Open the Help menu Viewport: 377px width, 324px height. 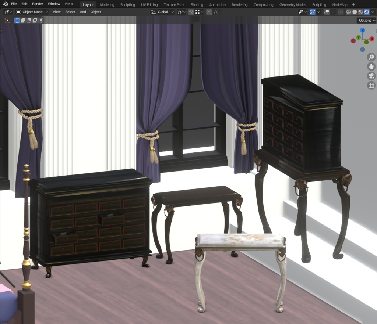pos(69,4)
